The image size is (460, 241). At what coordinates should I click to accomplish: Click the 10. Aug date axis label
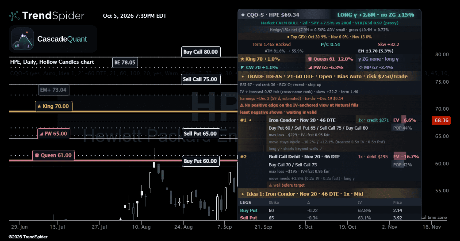coord(141,227)
